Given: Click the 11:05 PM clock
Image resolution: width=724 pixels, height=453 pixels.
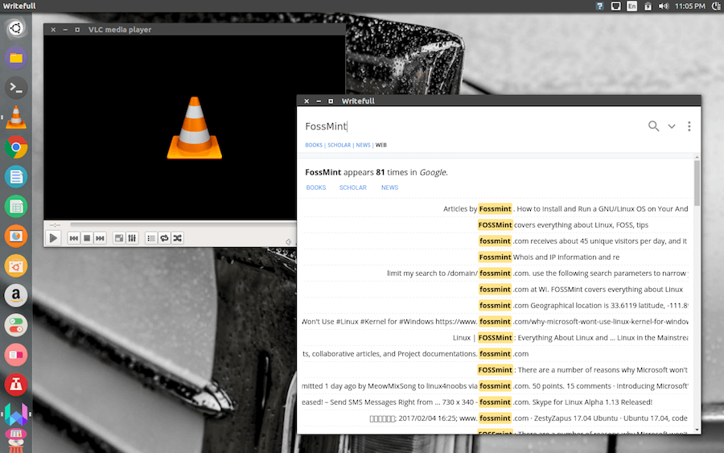Looking at the screenshot, I should click(x=690, y=6).
